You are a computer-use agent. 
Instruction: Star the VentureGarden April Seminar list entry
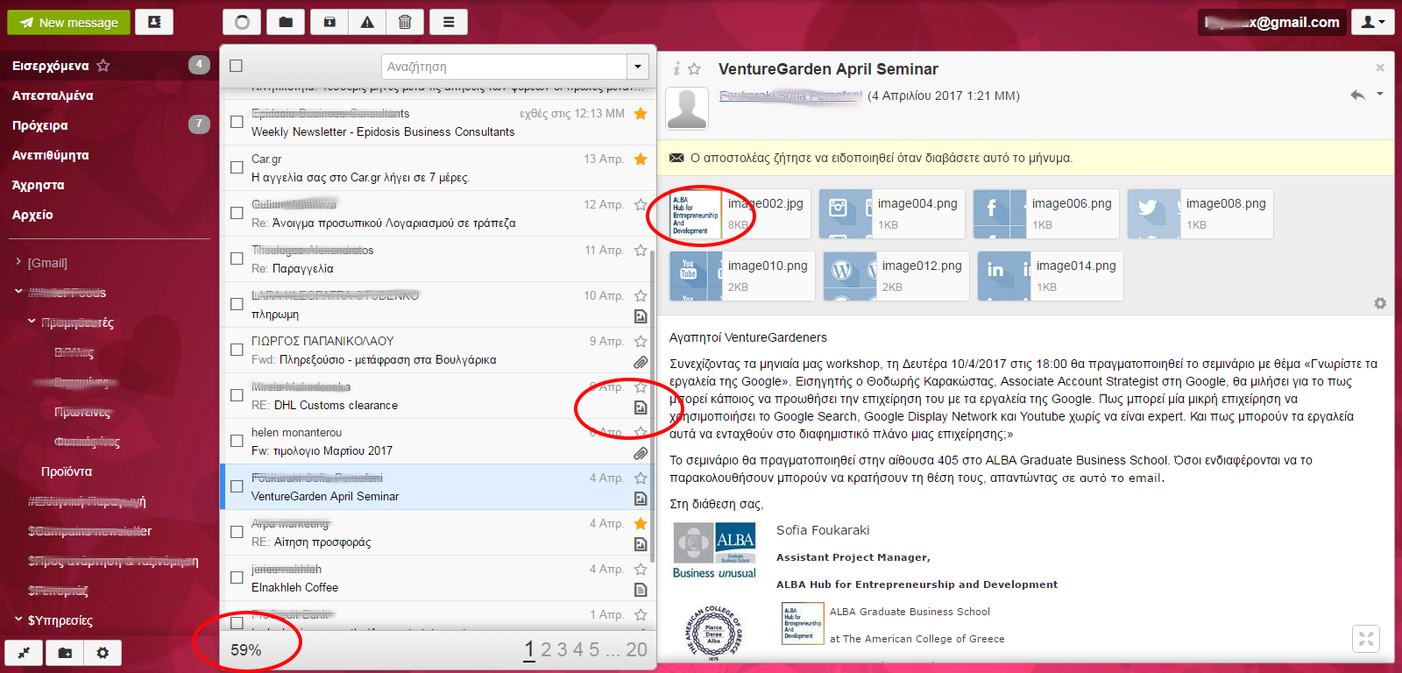pos(641,478)
